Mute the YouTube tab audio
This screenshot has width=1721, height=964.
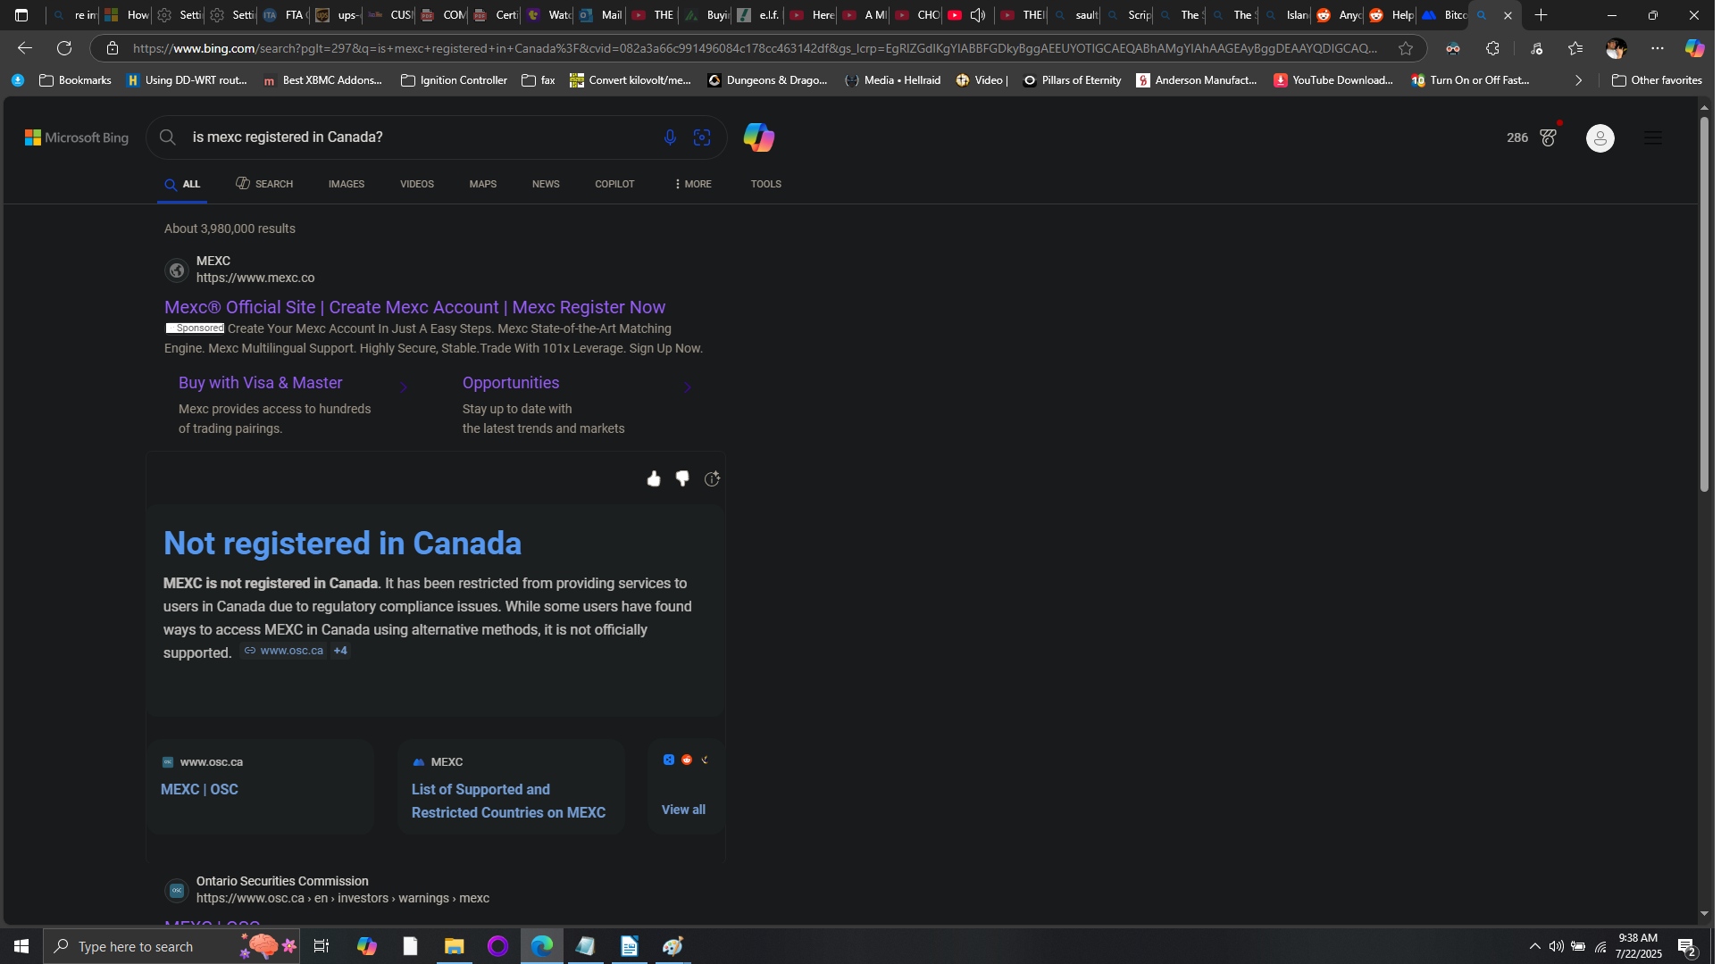pyautogui.click(x=978, y=15)
